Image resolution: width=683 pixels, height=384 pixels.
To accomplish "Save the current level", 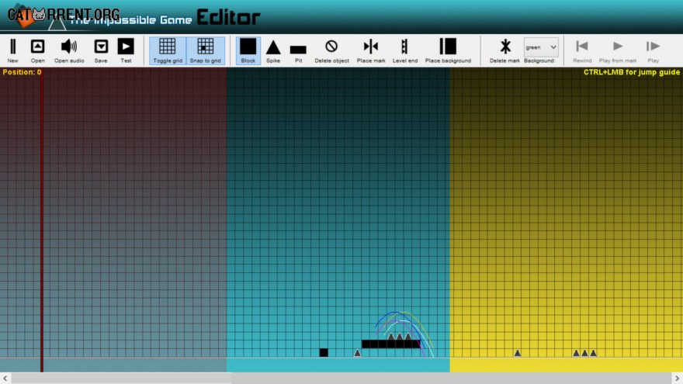I will pyautogui.click(x=101, y=50).
